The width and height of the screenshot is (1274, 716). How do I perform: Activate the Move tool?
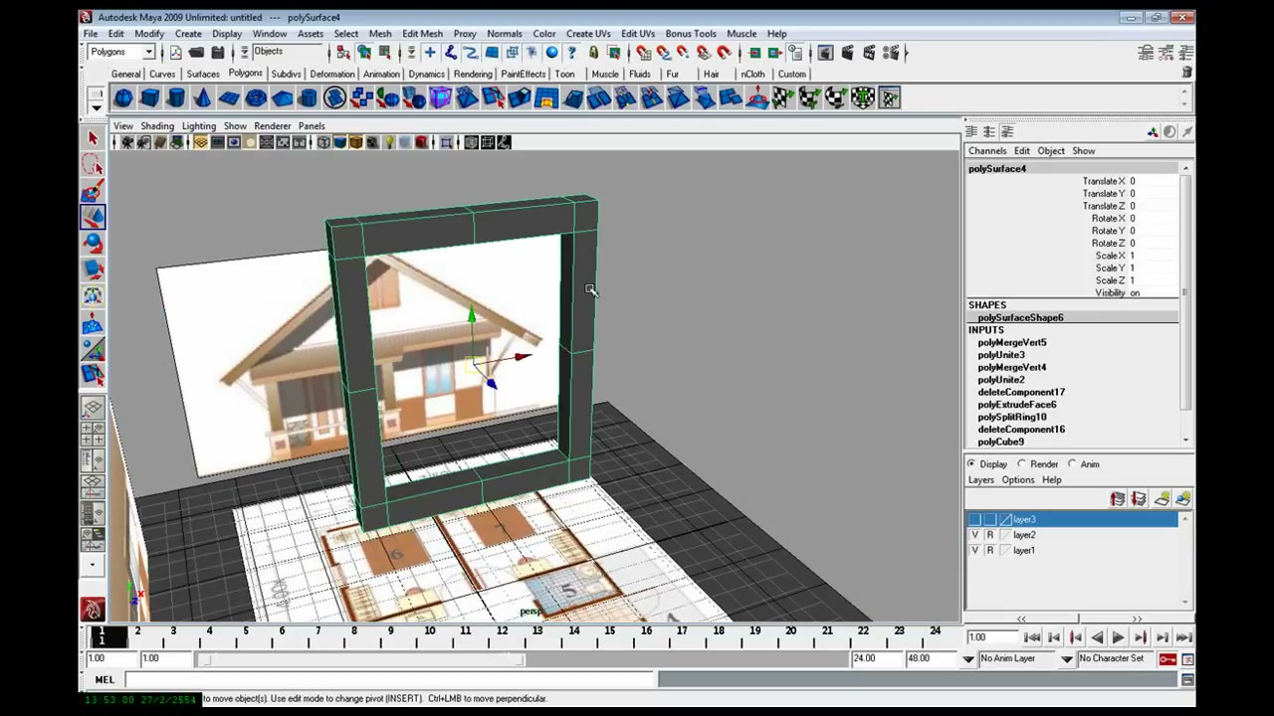click(x=93, y=217)
